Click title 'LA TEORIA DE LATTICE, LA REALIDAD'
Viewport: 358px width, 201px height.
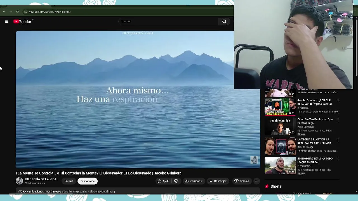pyautogui.click(x=314, y=141)
